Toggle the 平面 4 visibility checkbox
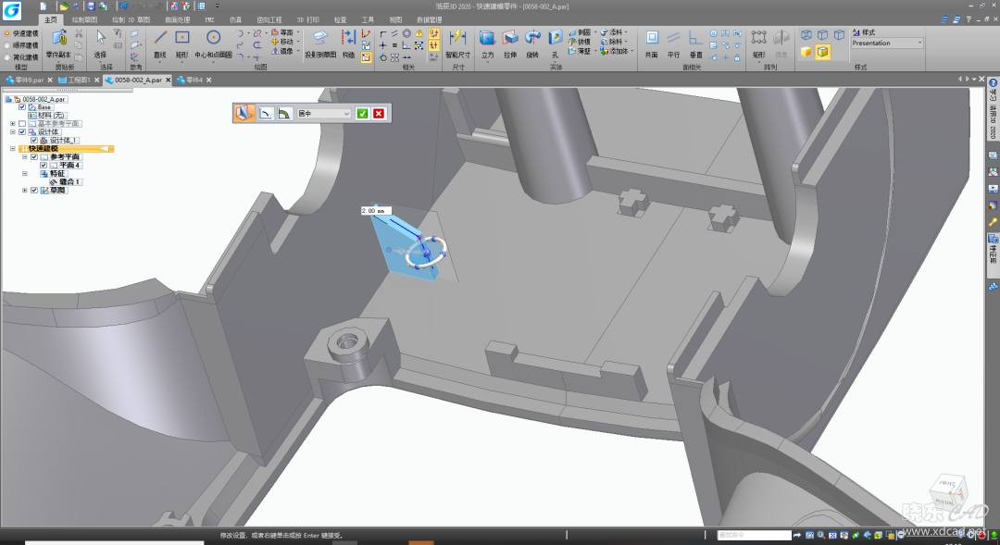Image resolution: width=1000 pixels, height=545 pixels. (44, 166)
